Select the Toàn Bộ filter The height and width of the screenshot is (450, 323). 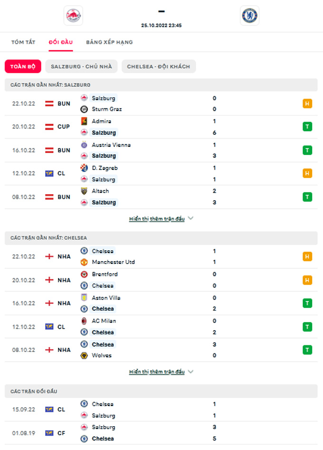[x=23, y=67]
